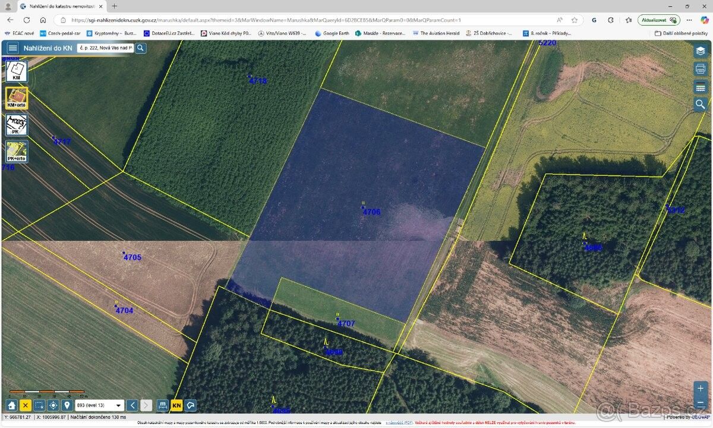Select the Nahlížení do katastru browser tab
The image size is (713, 428).
(59, 6)
